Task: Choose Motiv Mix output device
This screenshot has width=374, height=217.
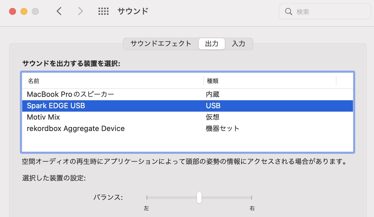Action: pyautogui.click(x=188, y=117)
